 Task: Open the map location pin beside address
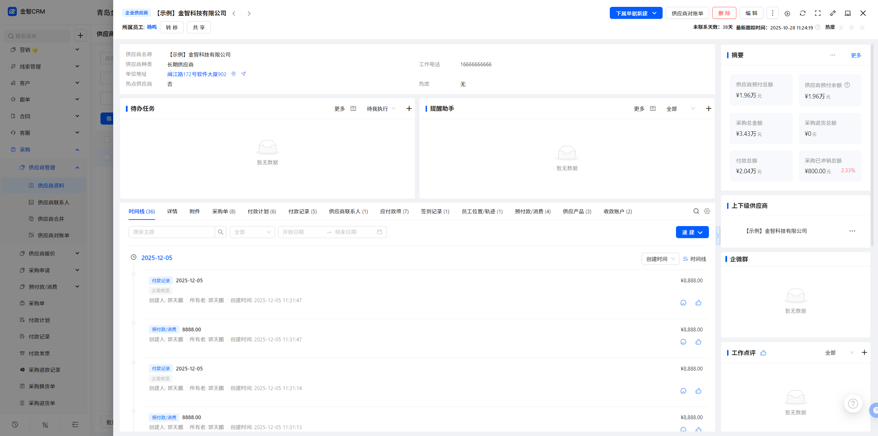tap(234, 74)
